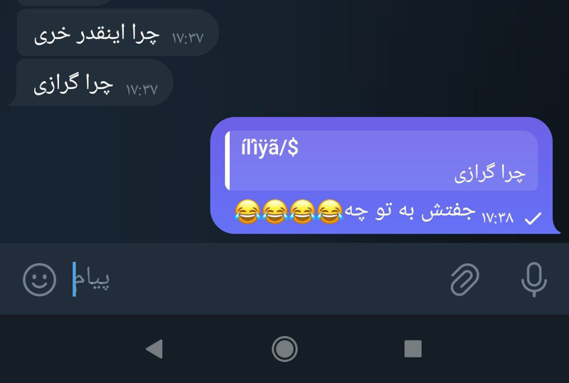Click the laughing emojis in the outgoing message
Screen dimensions: 569x383
coord(289,211)
